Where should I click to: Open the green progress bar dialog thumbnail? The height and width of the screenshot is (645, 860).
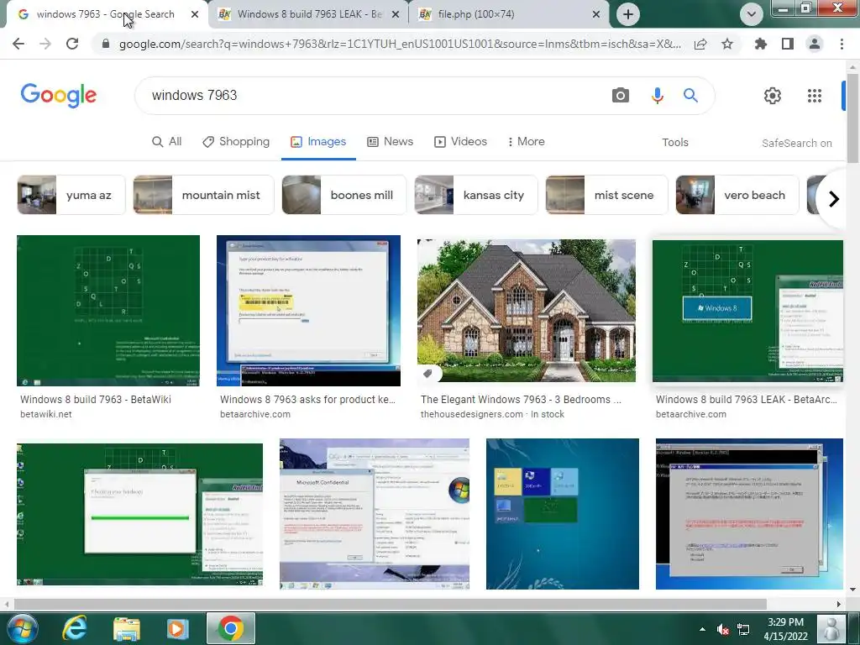(140, 514)
